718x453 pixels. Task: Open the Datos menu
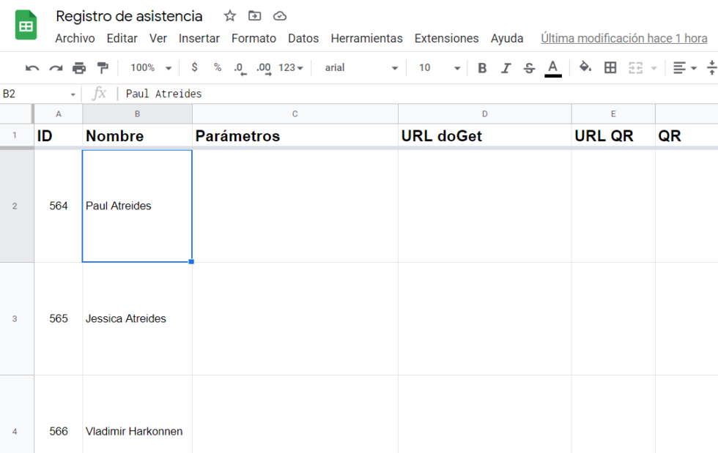[303, 38]
